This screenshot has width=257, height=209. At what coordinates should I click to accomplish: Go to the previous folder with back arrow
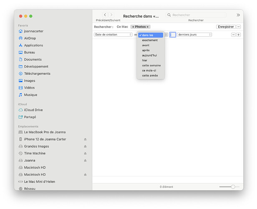[x=105, y=15]
